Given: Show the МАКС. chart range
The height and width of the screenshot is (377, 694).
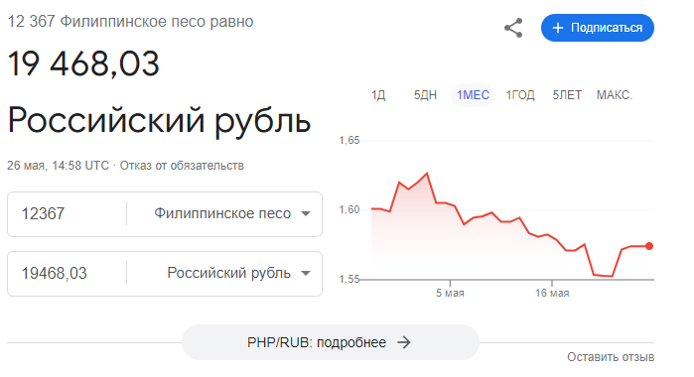Looking at the screenshot, I should coord(615,95).
